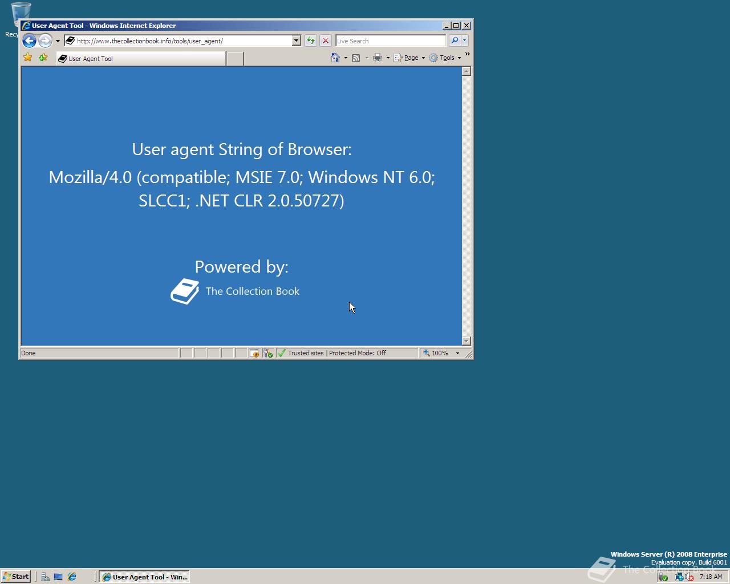
Task: Click the RSS Feeds icon
Action: point(356,58)
